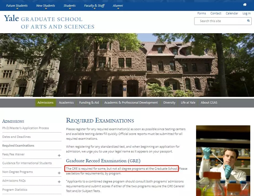Expand the Fees/Fee Waiver section

click(x=59, y=155)
